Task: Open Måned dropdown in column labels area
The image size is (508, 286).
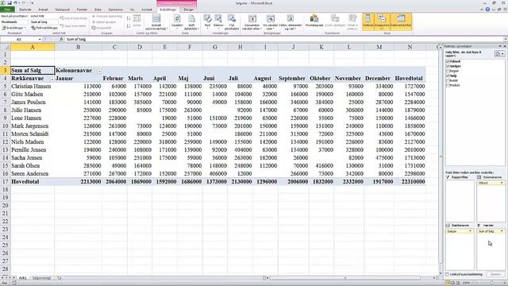Action: [502, 183]
